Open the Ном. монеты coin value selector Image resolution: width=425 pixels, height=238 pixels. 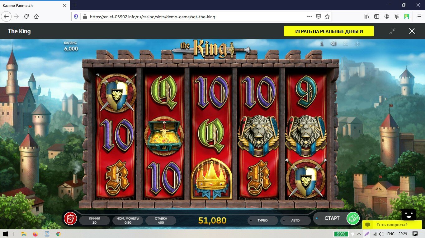[x=128, y=220]
